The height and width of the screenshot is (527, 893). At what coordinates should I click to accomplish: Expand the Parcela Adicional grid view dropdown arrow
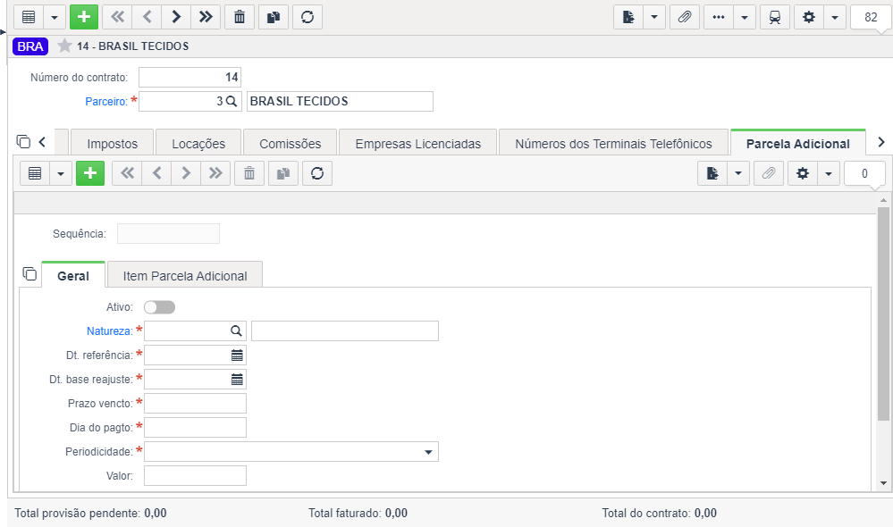(61, 173)
